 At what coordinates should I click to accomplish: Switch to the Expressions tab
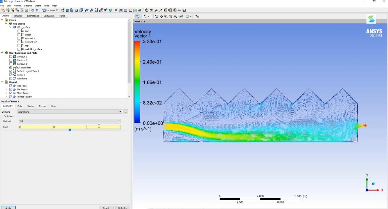(33, 16)
